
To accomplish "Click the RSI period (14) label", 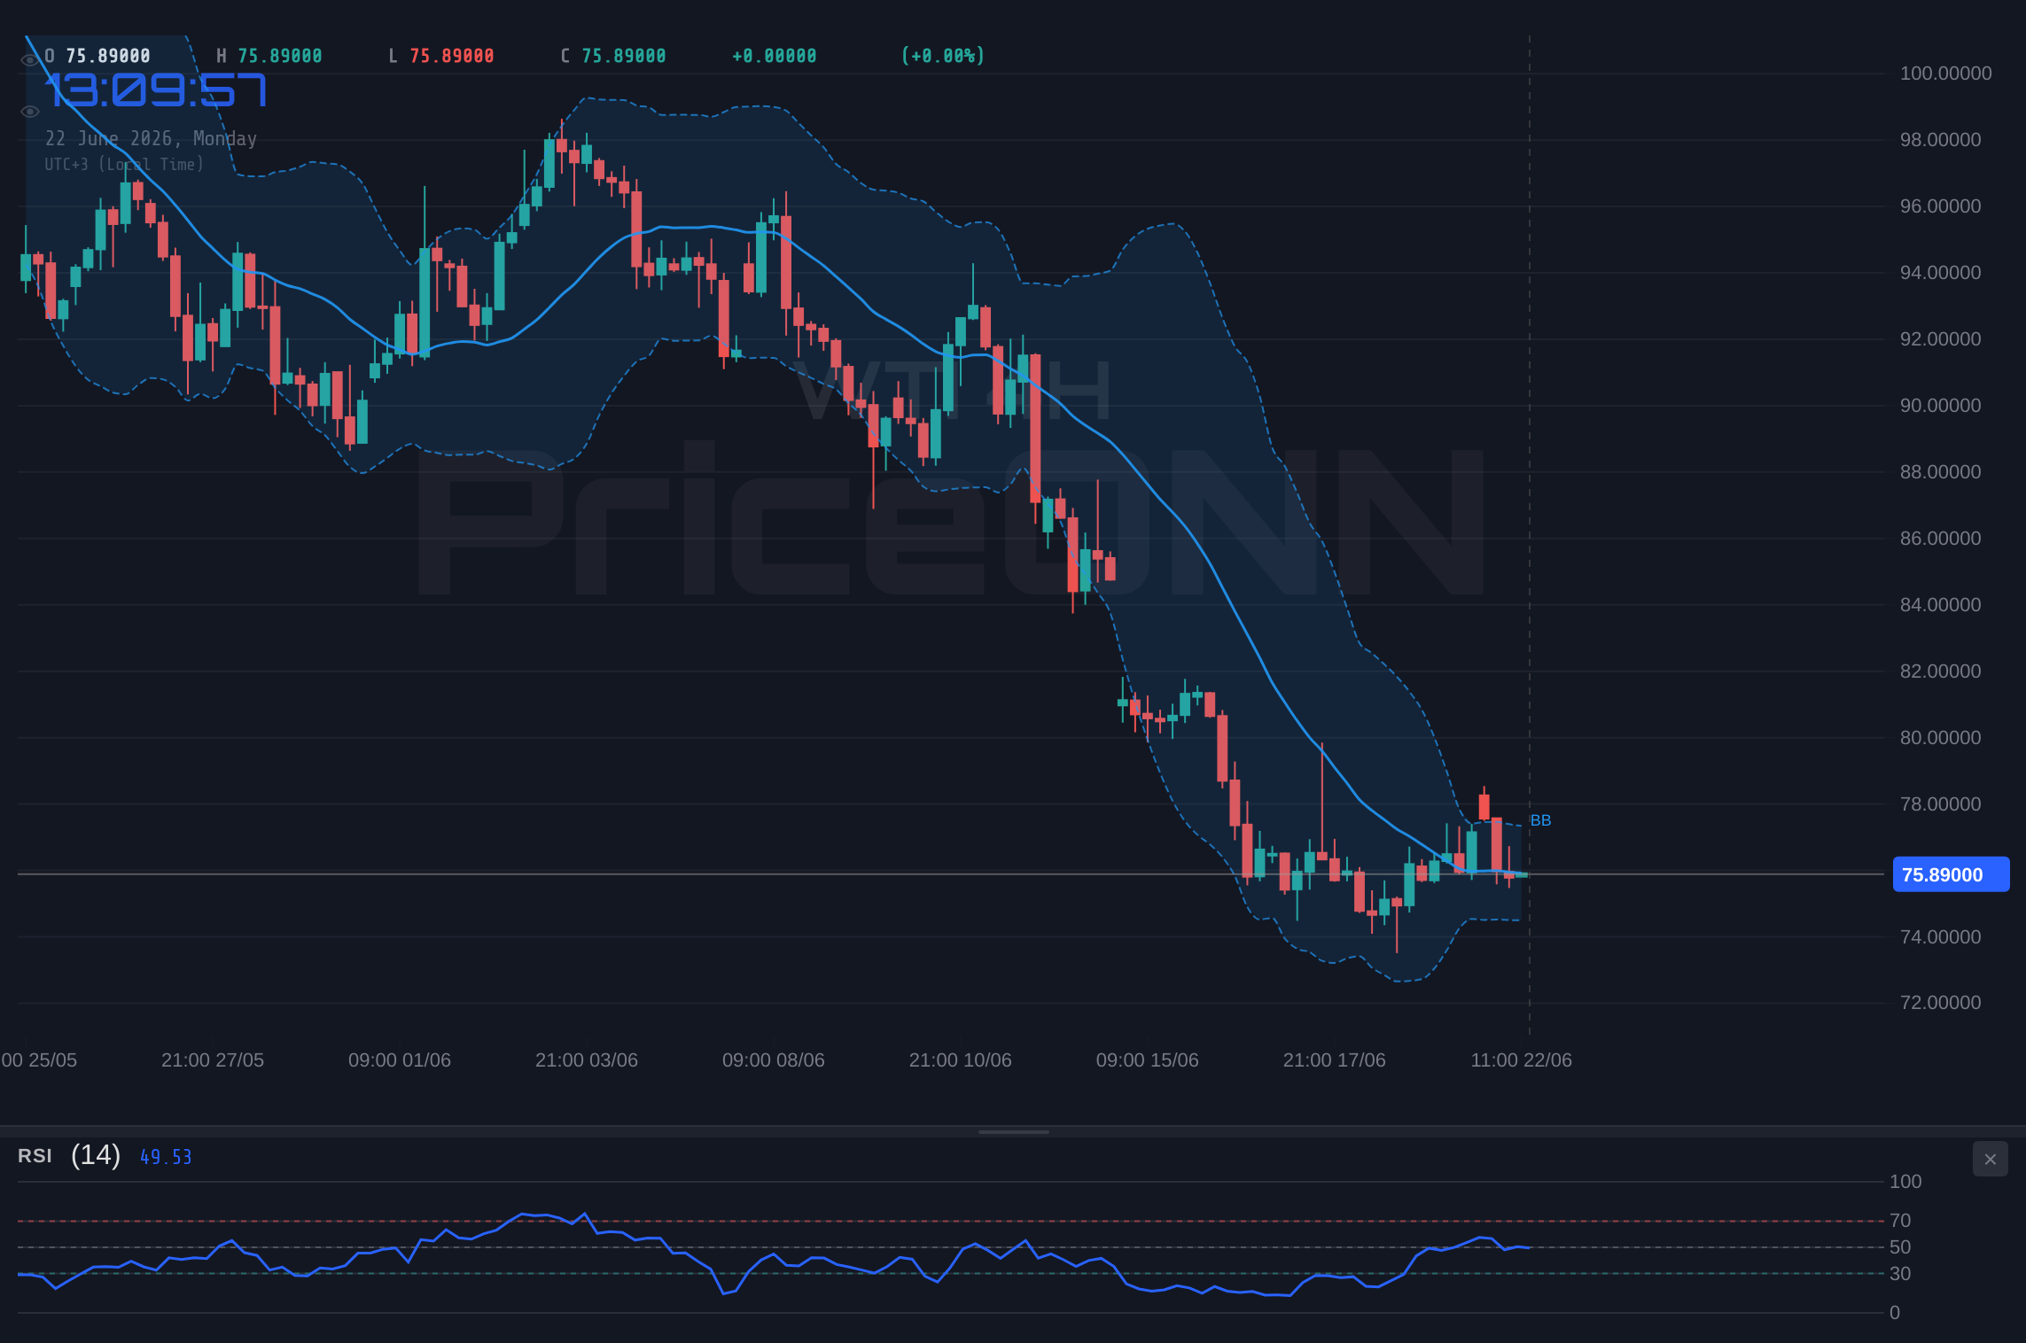I will tap(96, 1154).
